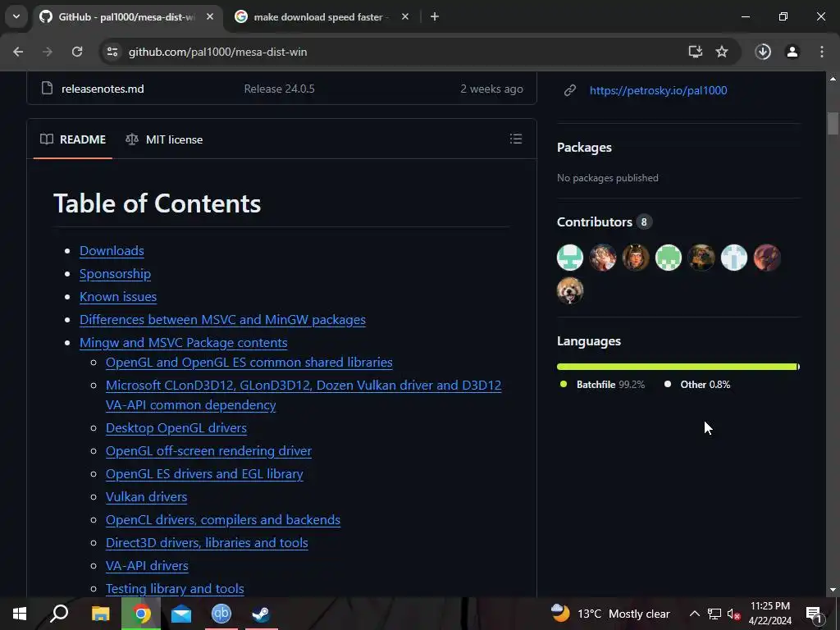Open the sixth light-blue contributor avatar

[x=734, y=258]
